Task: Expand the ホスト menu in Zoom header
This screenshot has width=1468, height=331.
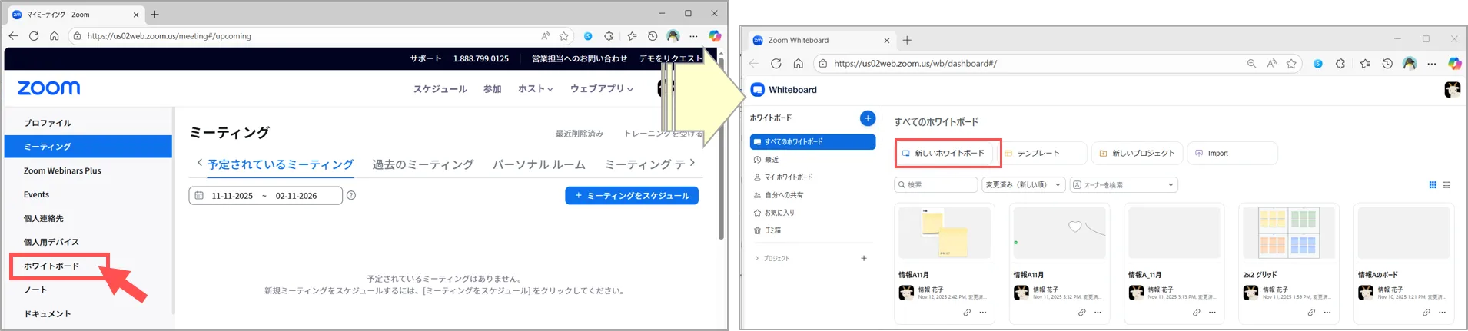Action: (x=535, y=89)
